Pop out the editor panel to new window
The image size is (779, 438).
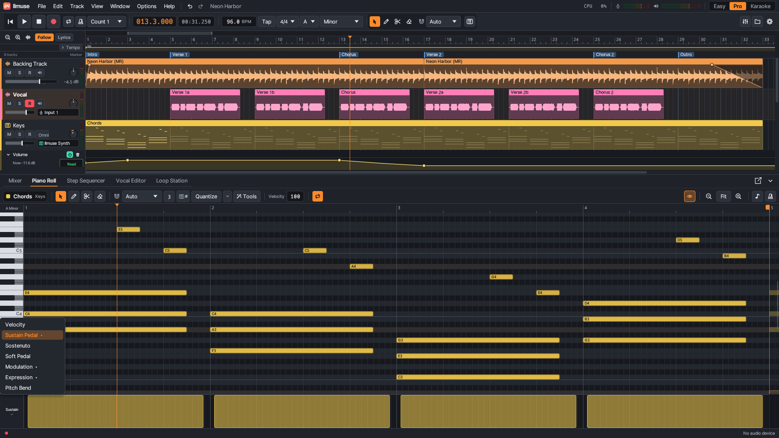(x=758, y=181)
